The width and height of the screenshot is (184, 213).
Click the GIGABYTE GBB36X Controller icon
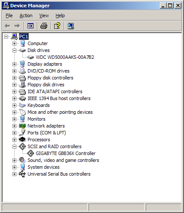click(x=31, y=153)
